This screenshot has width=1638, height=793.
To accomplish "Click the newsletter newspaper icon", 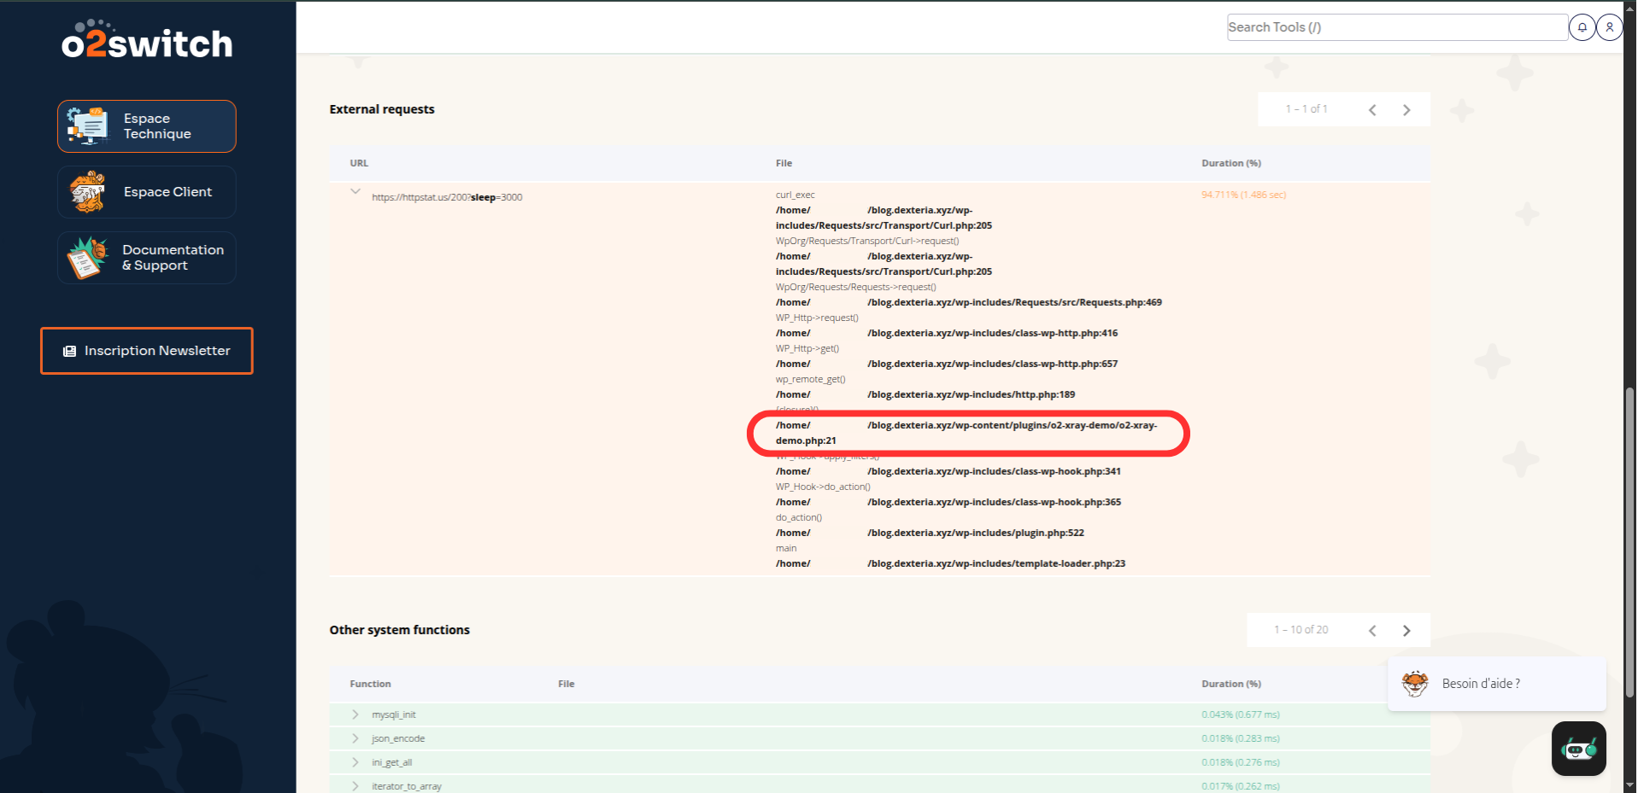I will click(x=70, y=351).
